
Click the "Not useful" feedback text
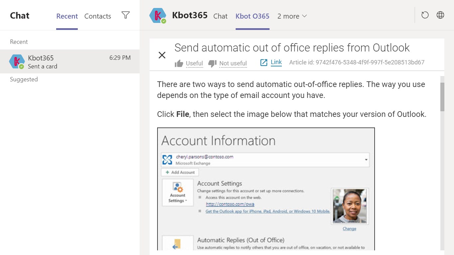[233, 63]
